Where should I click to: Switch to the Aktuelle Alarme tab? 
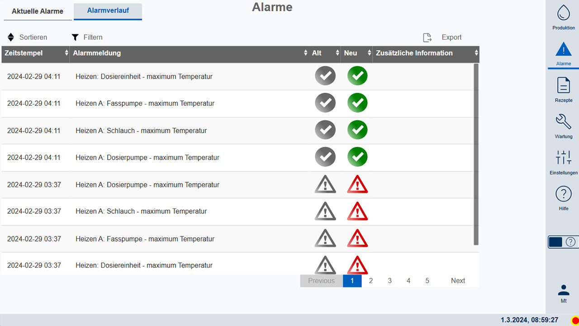[x=38, y=11]
